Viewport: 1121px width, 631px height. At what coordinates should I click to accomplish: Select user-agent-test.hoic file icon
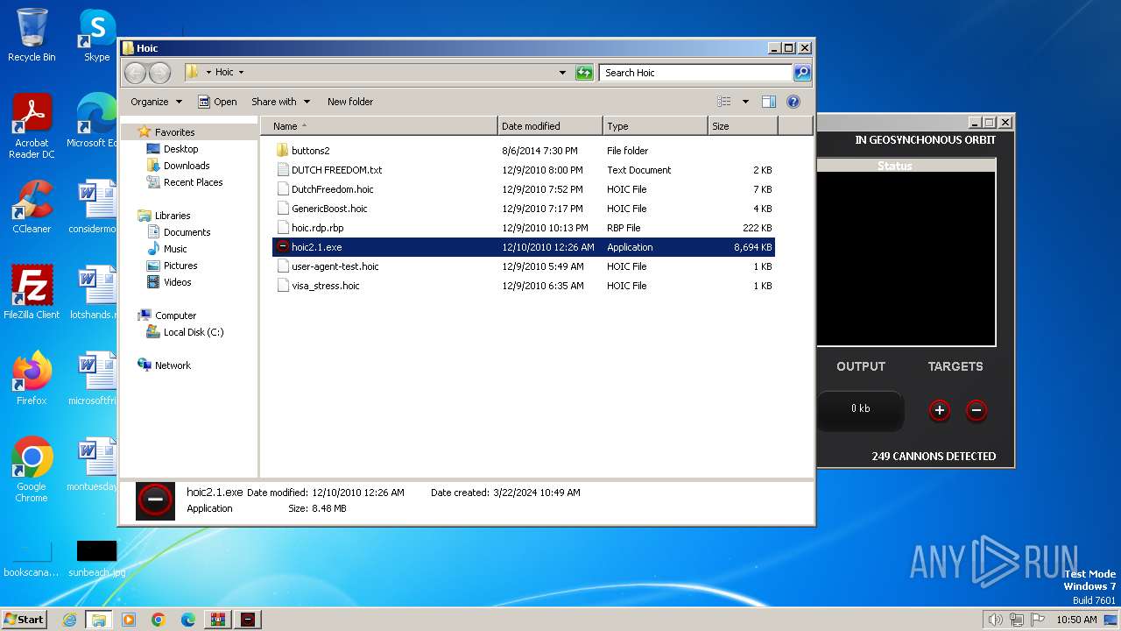pyautogui.click(x=282, y=266)
